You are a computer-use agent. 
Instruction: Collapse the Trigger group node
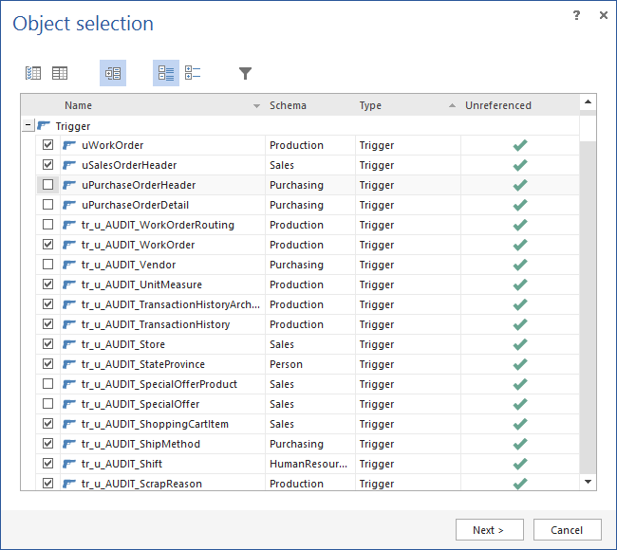pyautogui.click(x=27, y=125)
